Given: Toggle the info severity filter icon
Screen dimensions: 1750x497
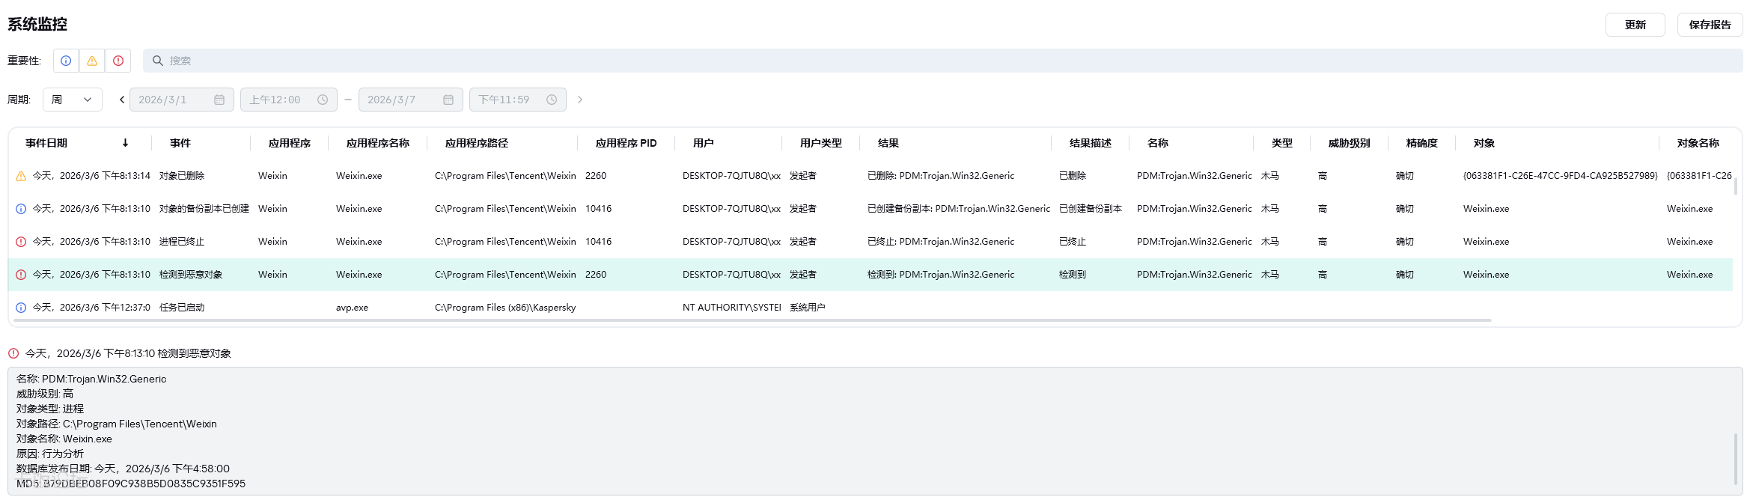Looking at the screenshot, I should (67, 61).
